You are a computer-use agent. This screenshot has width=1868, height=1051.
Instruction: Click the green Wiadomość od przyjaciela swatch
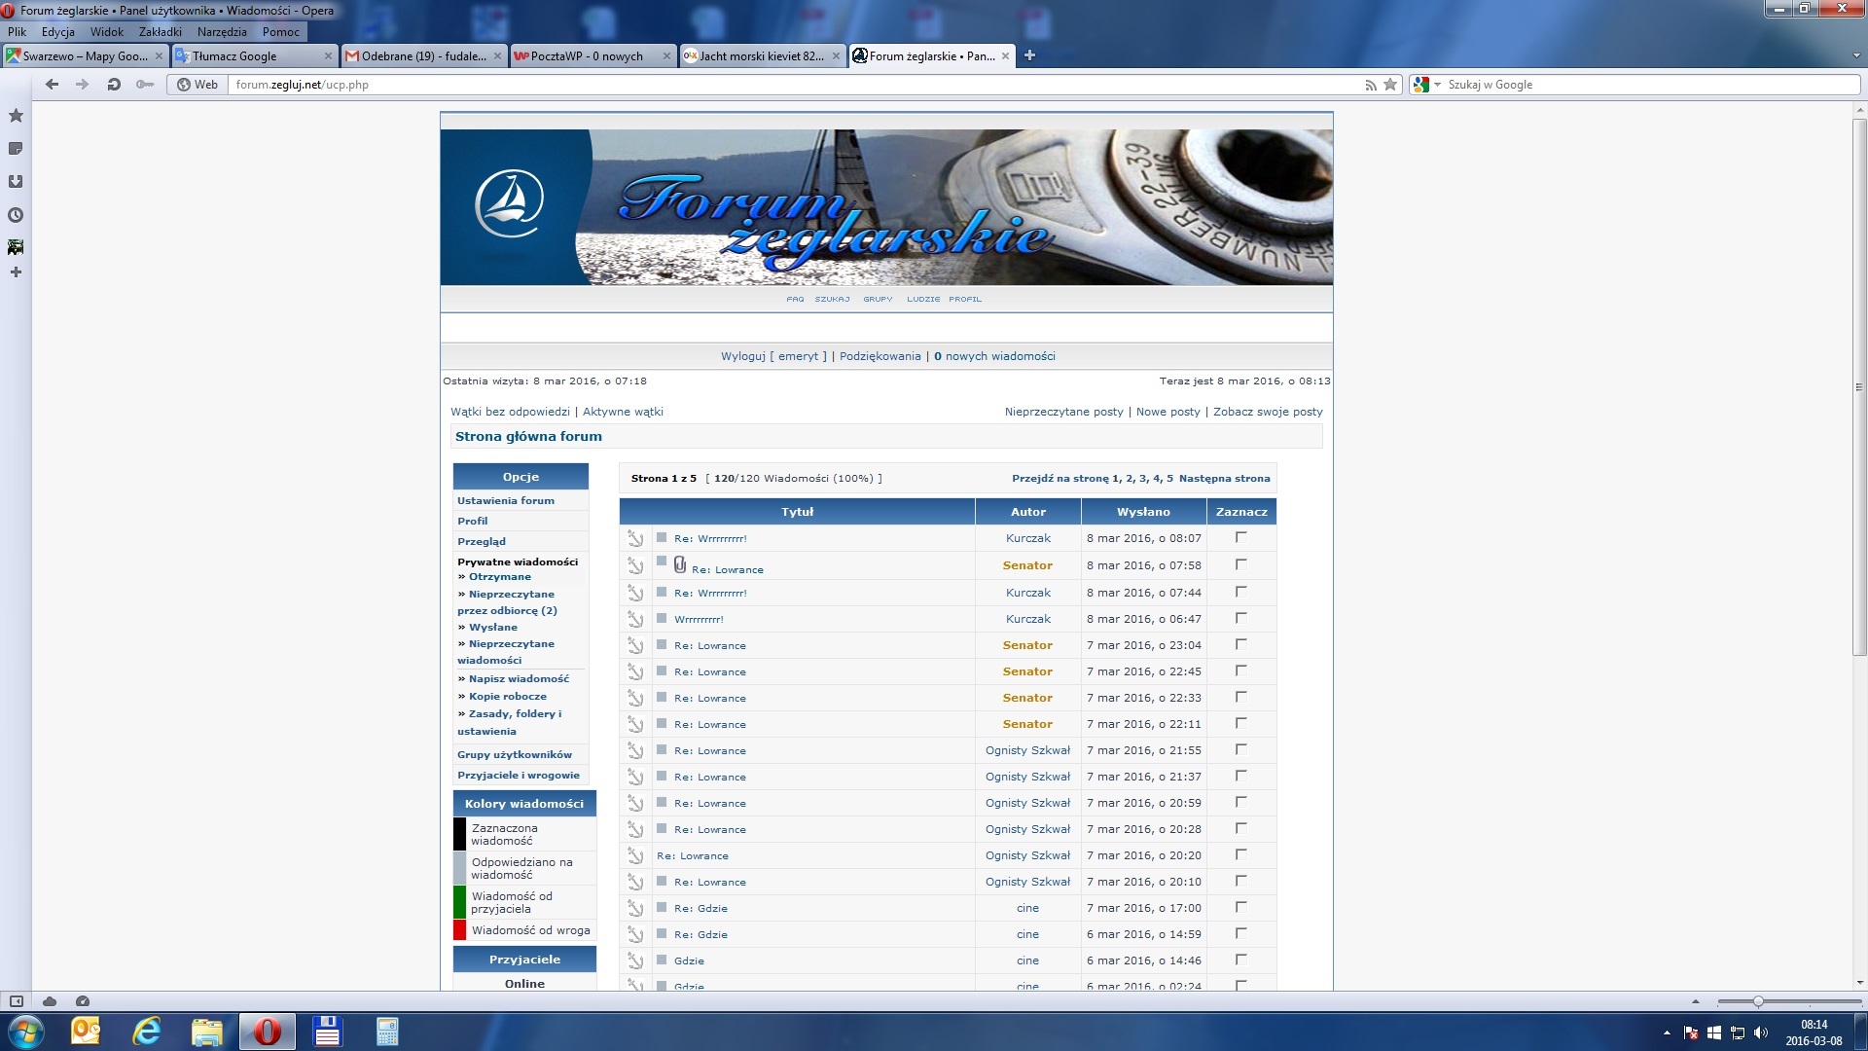point(460,902)
